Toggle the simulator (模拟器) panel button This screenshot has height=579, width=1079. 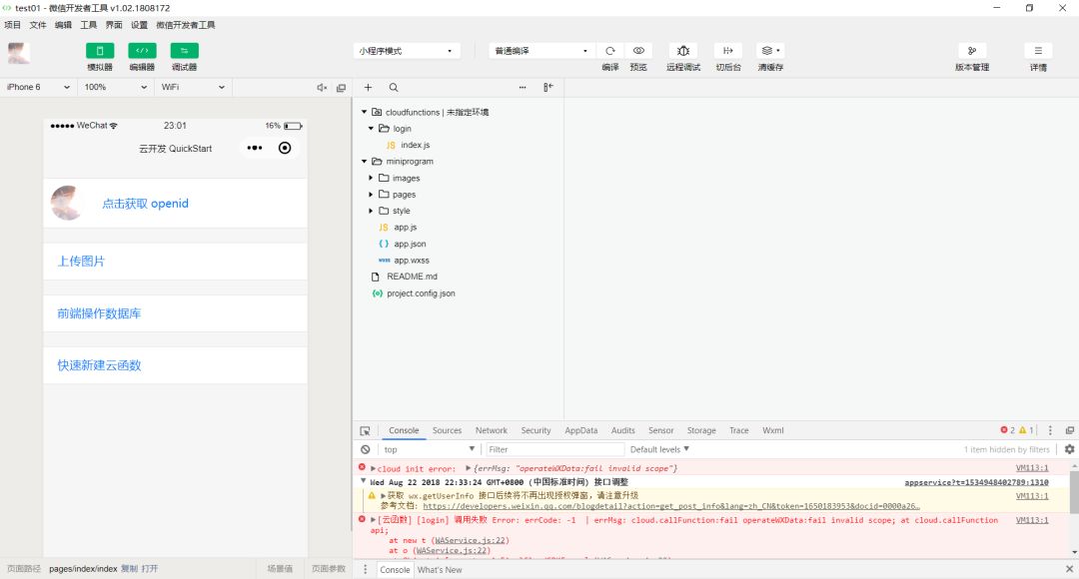pos(100,51)
